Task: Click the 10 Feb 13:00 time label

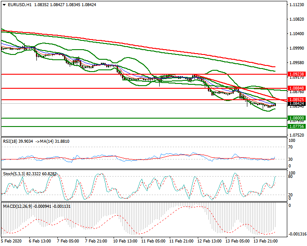Action: point(125,241)
